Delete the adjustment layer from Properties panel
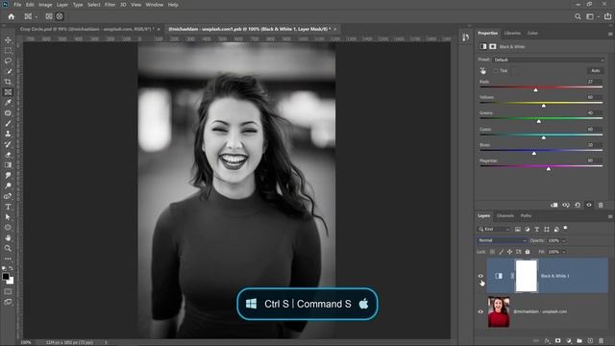 click(601, 205)
